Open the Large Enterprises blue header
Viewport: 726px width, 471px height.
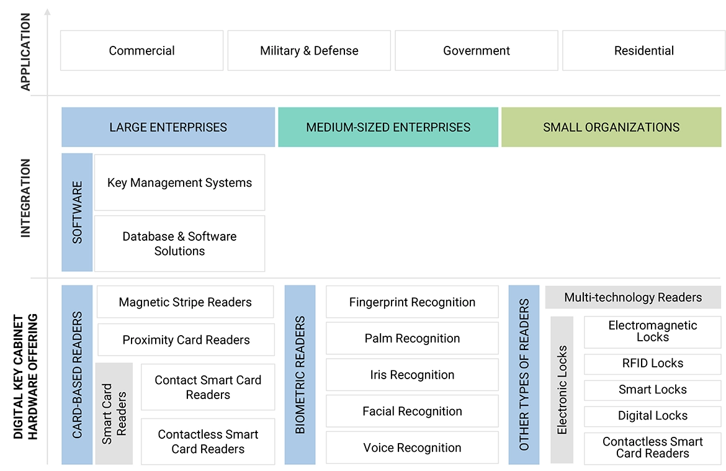168,127
